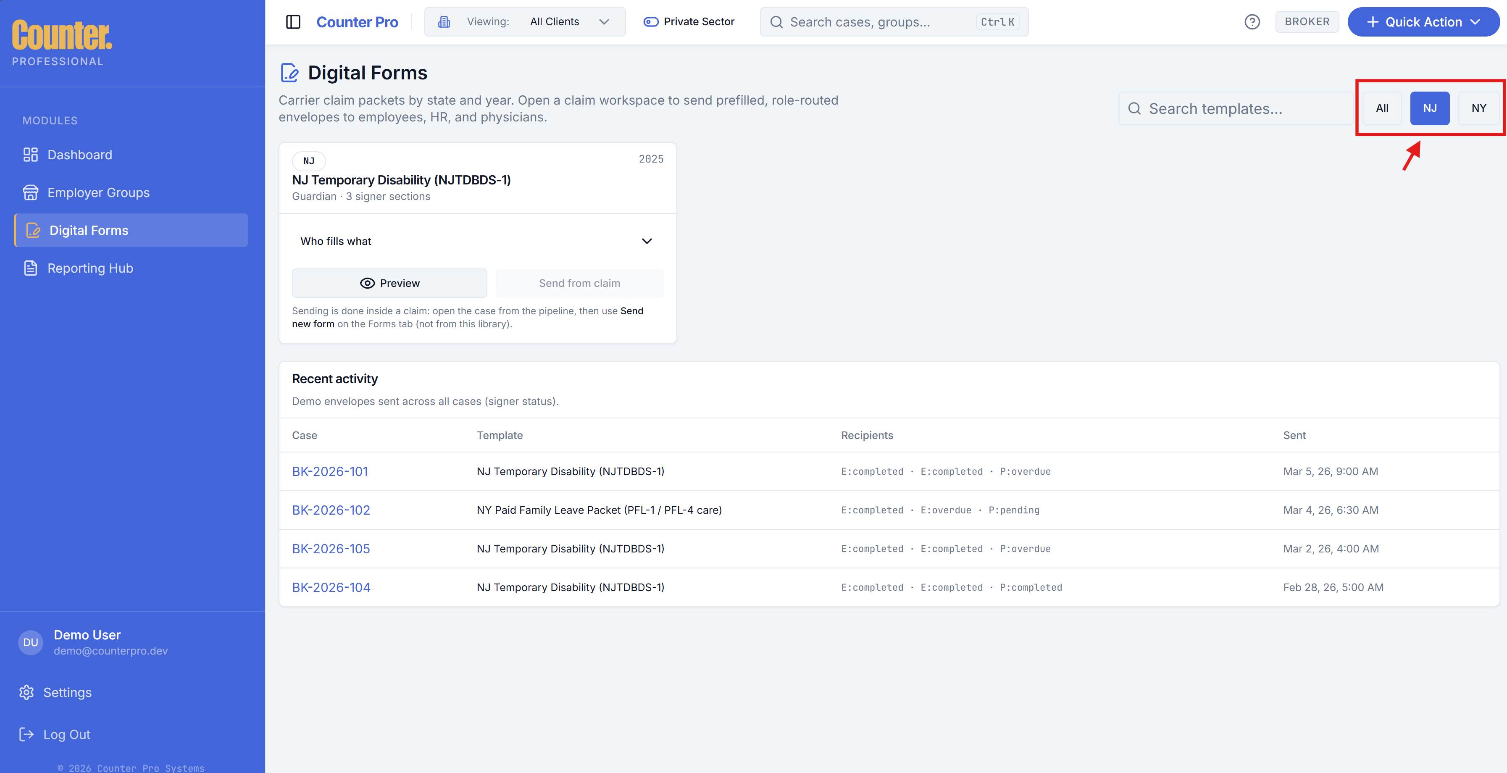1507x773 pixels.
Task: Click the Settings gear icon
Action: (27, 691)
